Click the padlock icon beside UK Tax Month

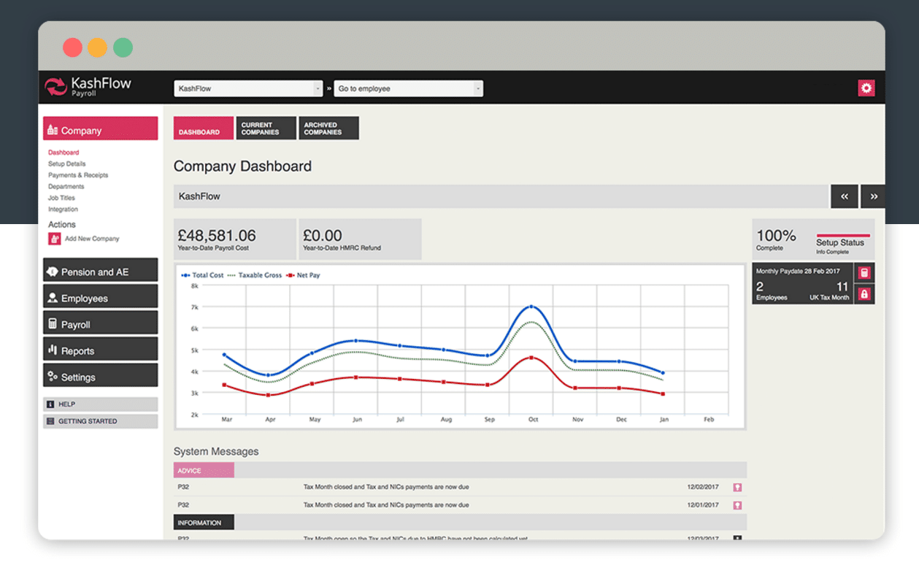coord(864,294)
